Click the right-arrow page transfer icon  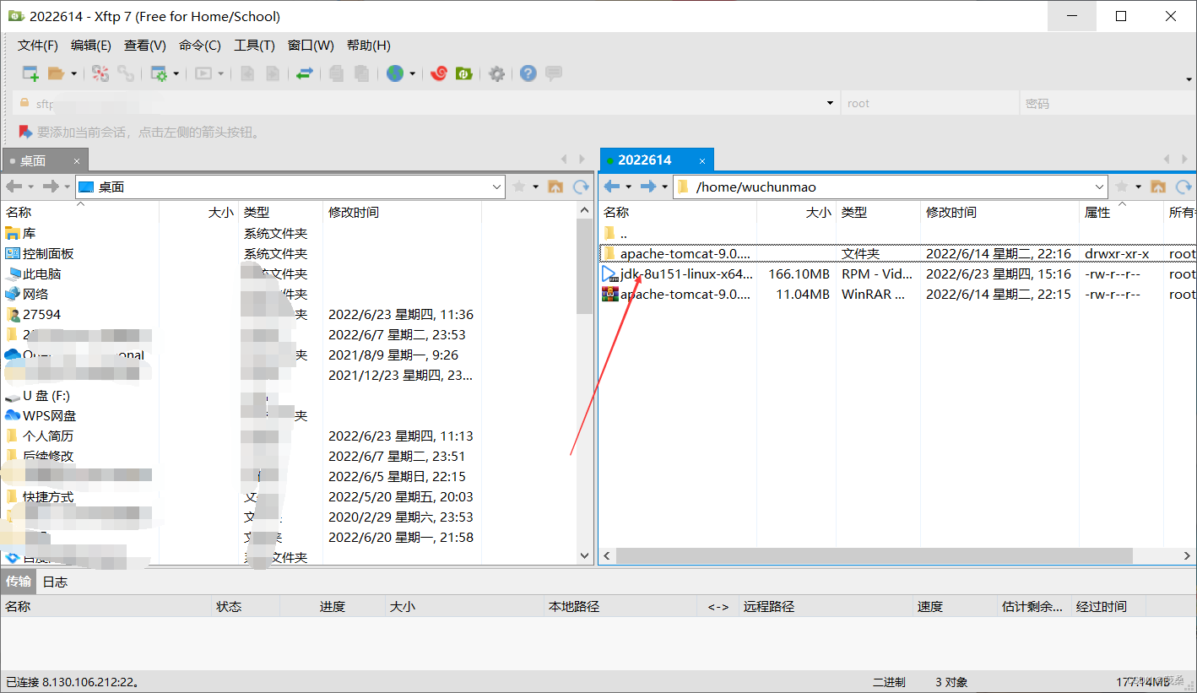273,73
